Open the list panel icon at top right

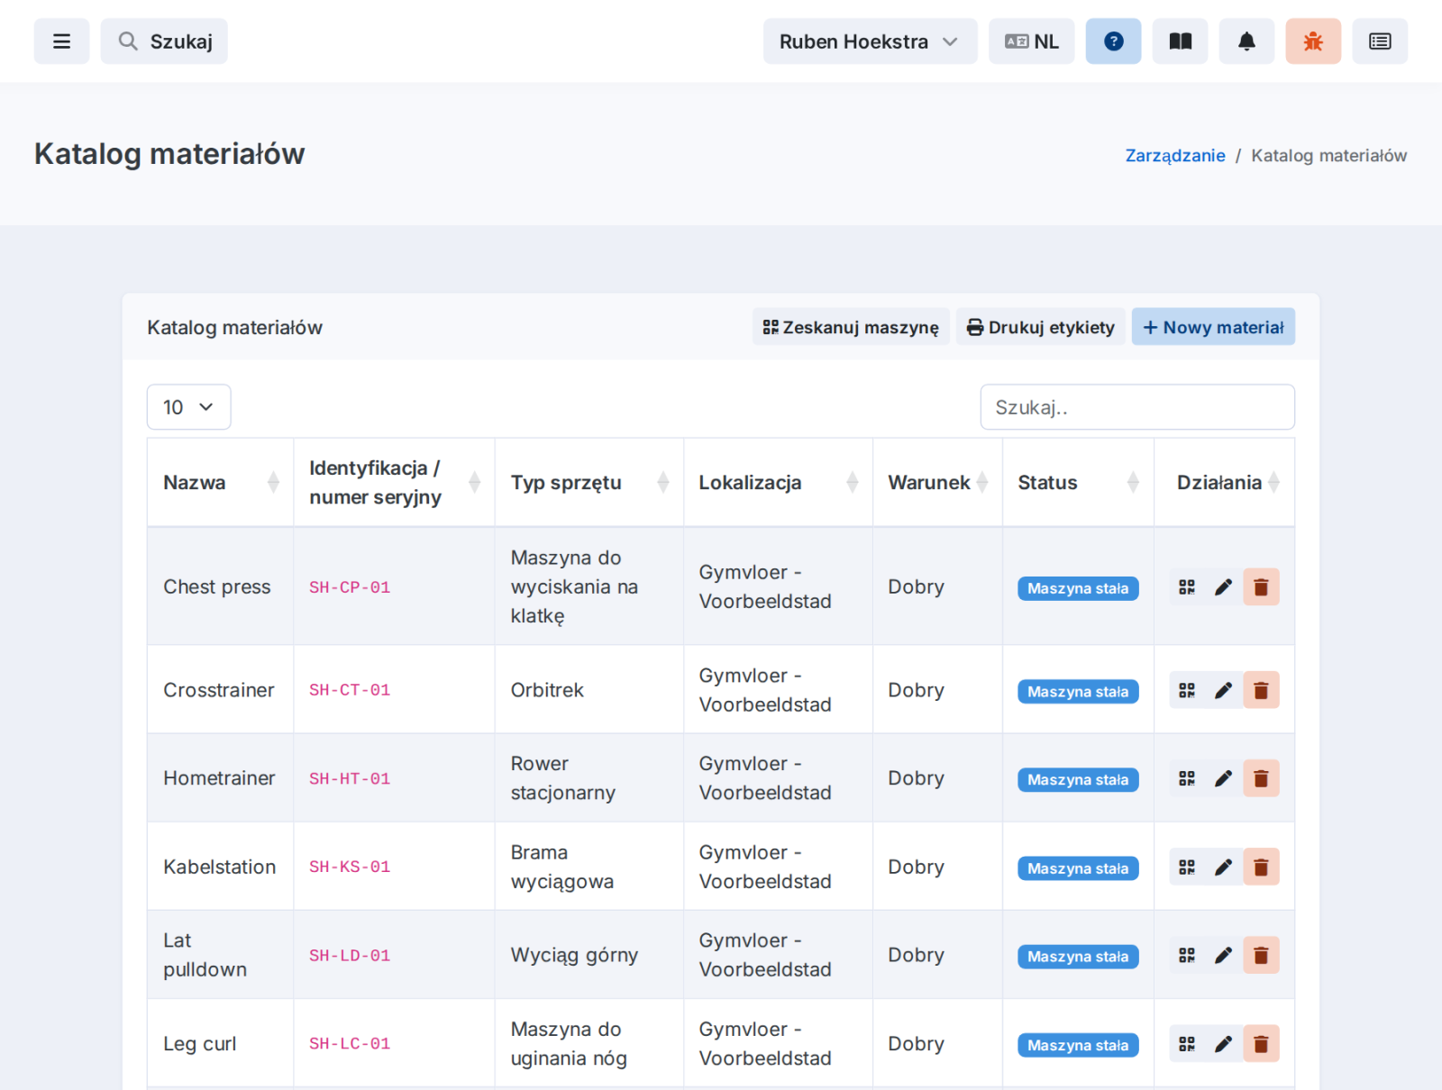(x=1380, y=41)
